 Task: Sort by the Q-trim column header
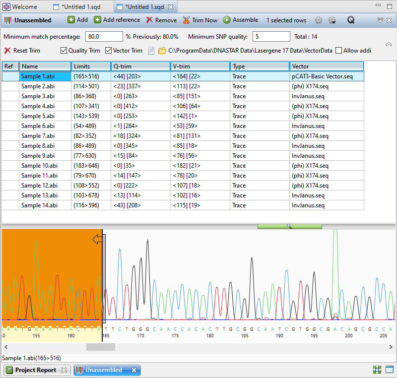point(140,66)
